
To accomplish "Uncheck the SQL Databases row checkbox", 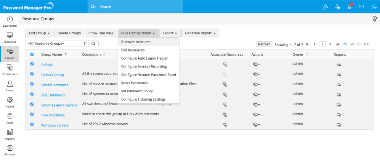I will (32, 94).
